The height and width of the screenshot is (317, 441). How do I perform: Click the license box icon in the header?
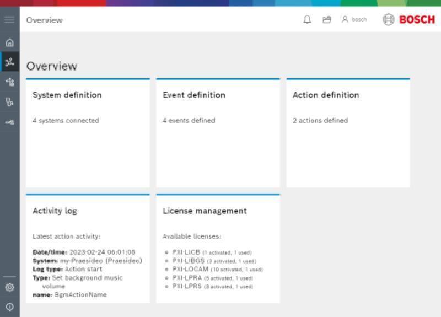(x=326, y=19)
